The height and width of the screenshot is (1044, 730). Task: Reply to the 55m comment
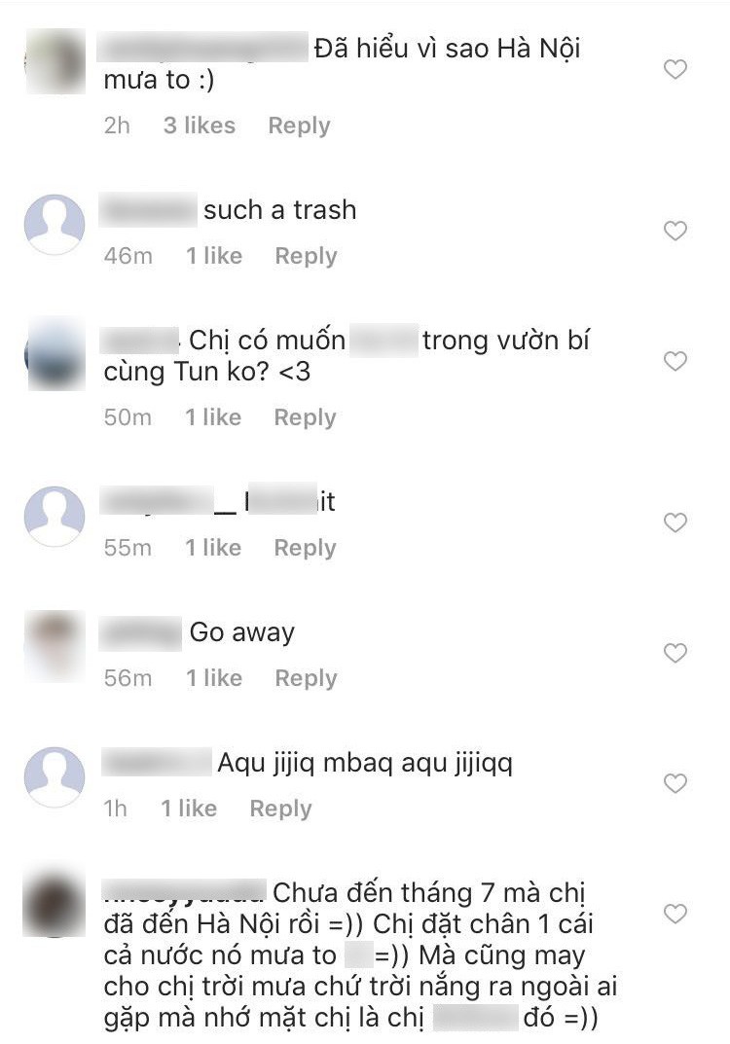(305, 548)
